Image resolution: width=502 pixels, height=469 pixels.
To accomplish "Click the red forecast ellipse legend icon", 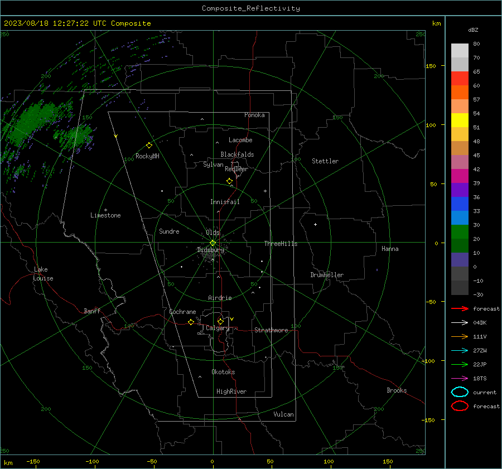I will pos(460,406).
